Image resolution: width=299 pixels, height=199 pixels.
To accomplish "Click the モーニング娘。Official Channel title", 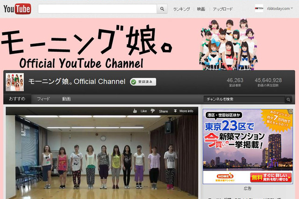I will click(x=77, y=82).
